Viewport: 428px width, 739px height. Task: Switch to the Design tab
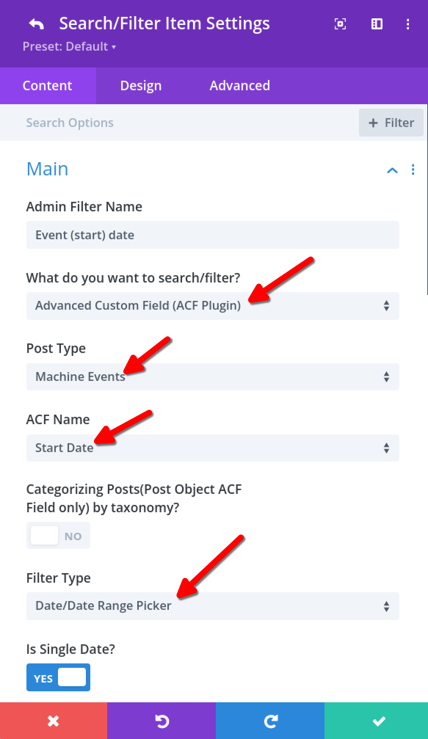(x=141, y=85)
